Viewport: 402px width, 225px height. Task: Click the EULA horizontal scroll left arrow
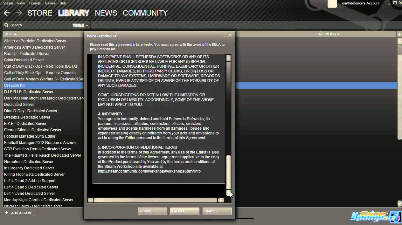click(x=91, y=200)
